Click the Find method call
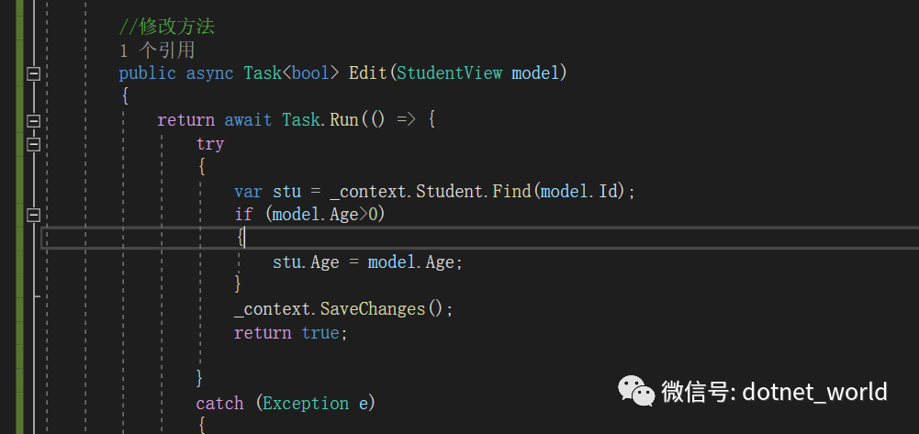Viewport: 919px width, 434px height. 511,192
